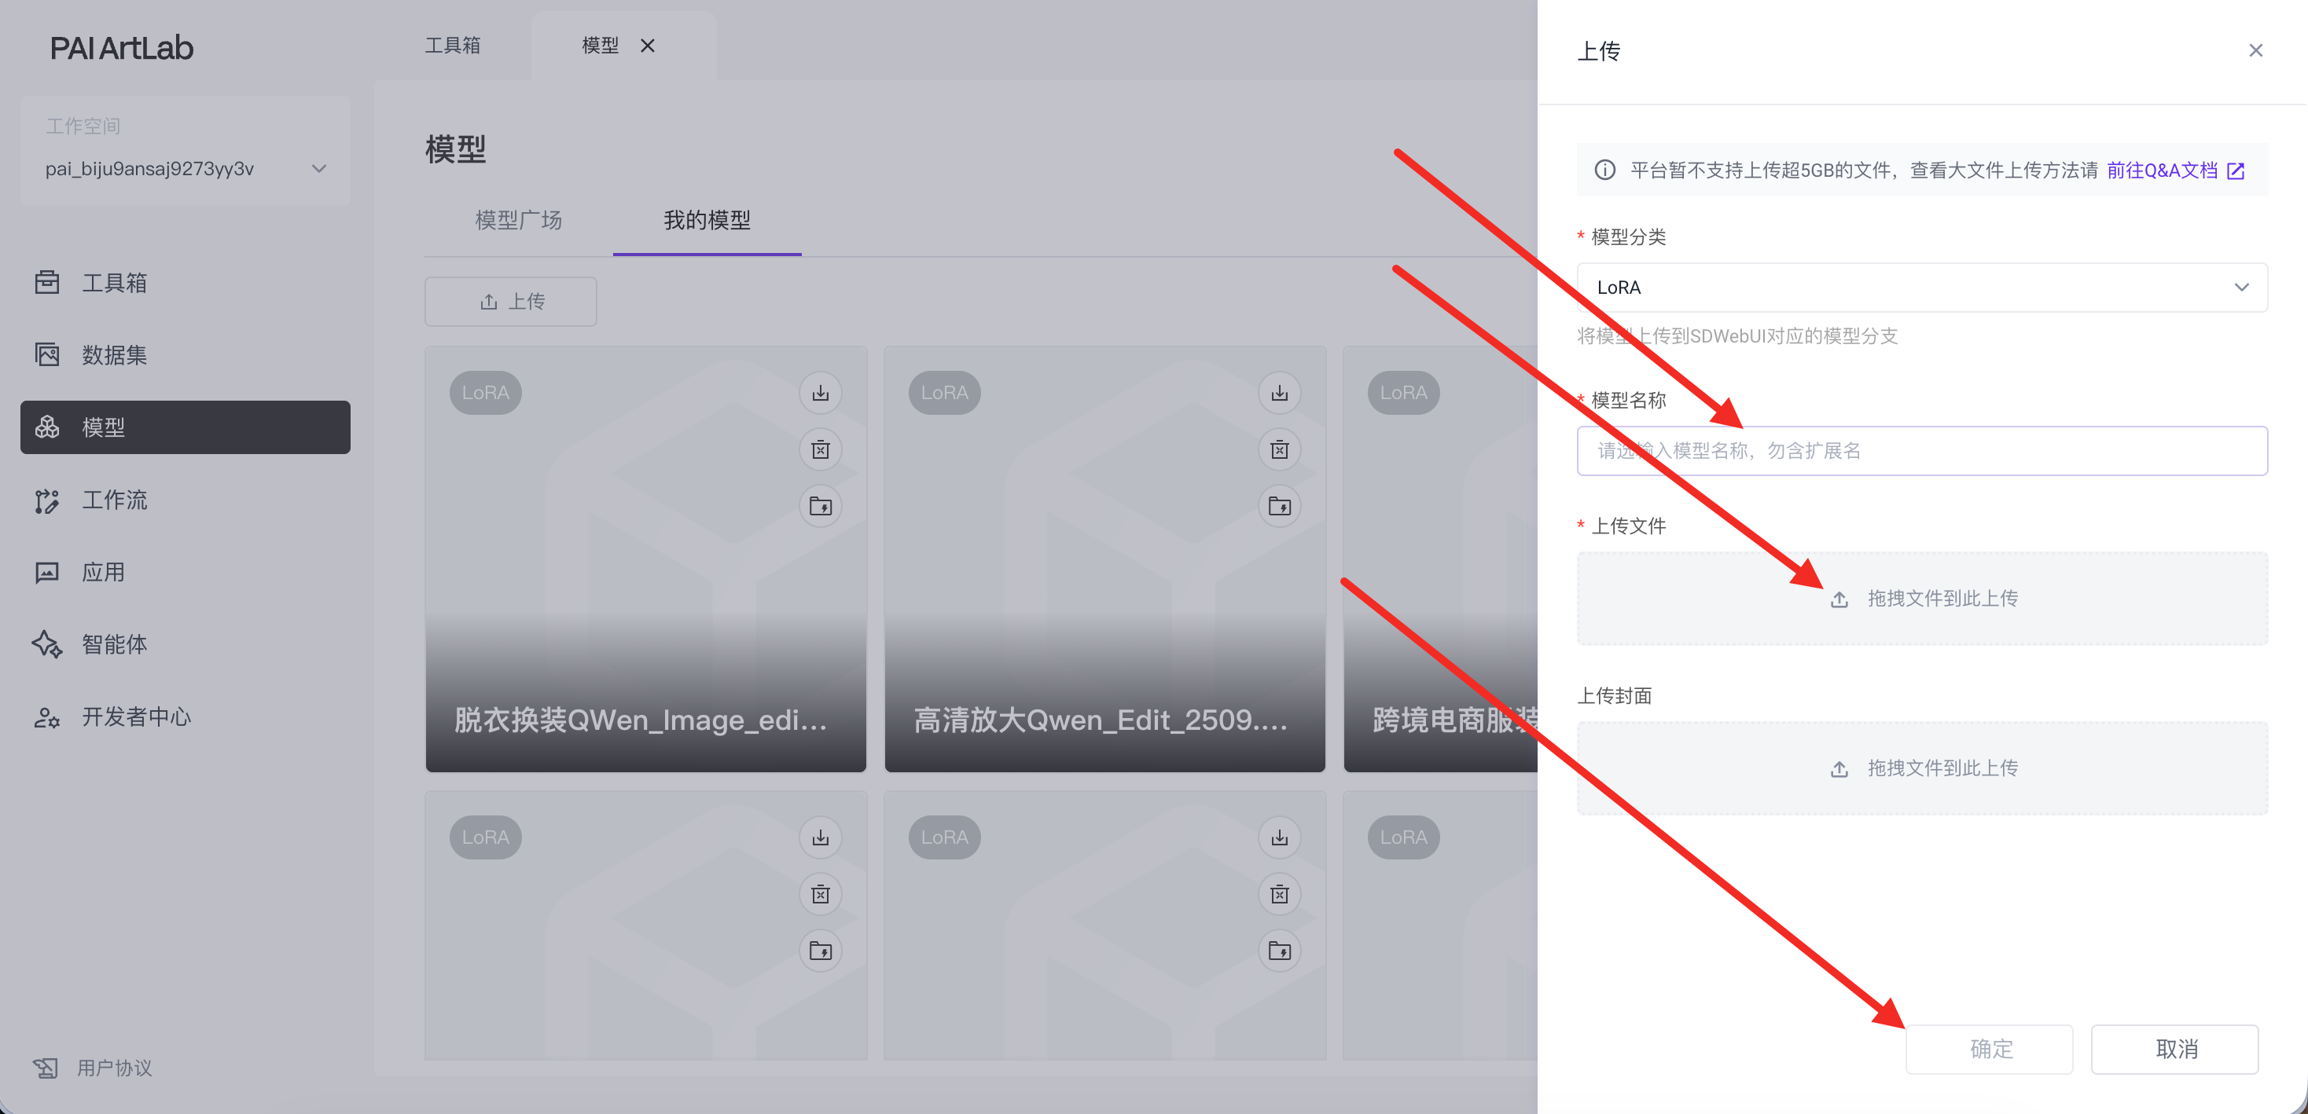
Task: Open the 脱衣换装QWen_Image_edi model card
Action: (x=645, y=559)
